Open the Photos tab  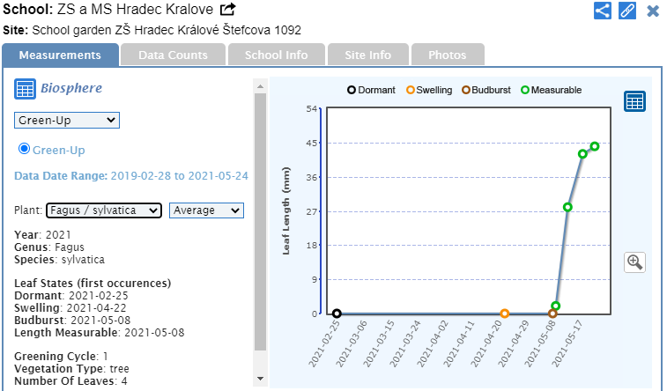pyautogui.click(x=447, y=55)
